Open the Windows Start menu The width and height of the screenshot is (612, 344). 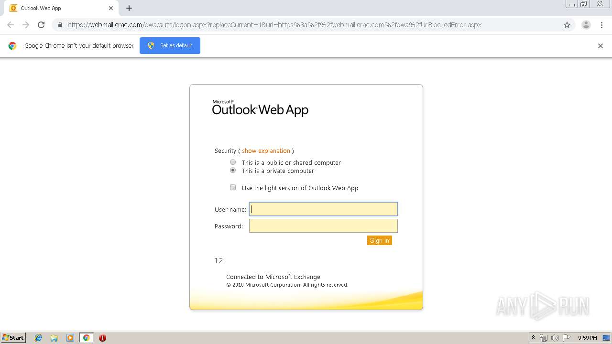13,337
